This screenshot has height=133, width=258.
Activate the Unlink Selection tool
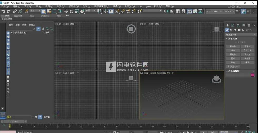20,11
